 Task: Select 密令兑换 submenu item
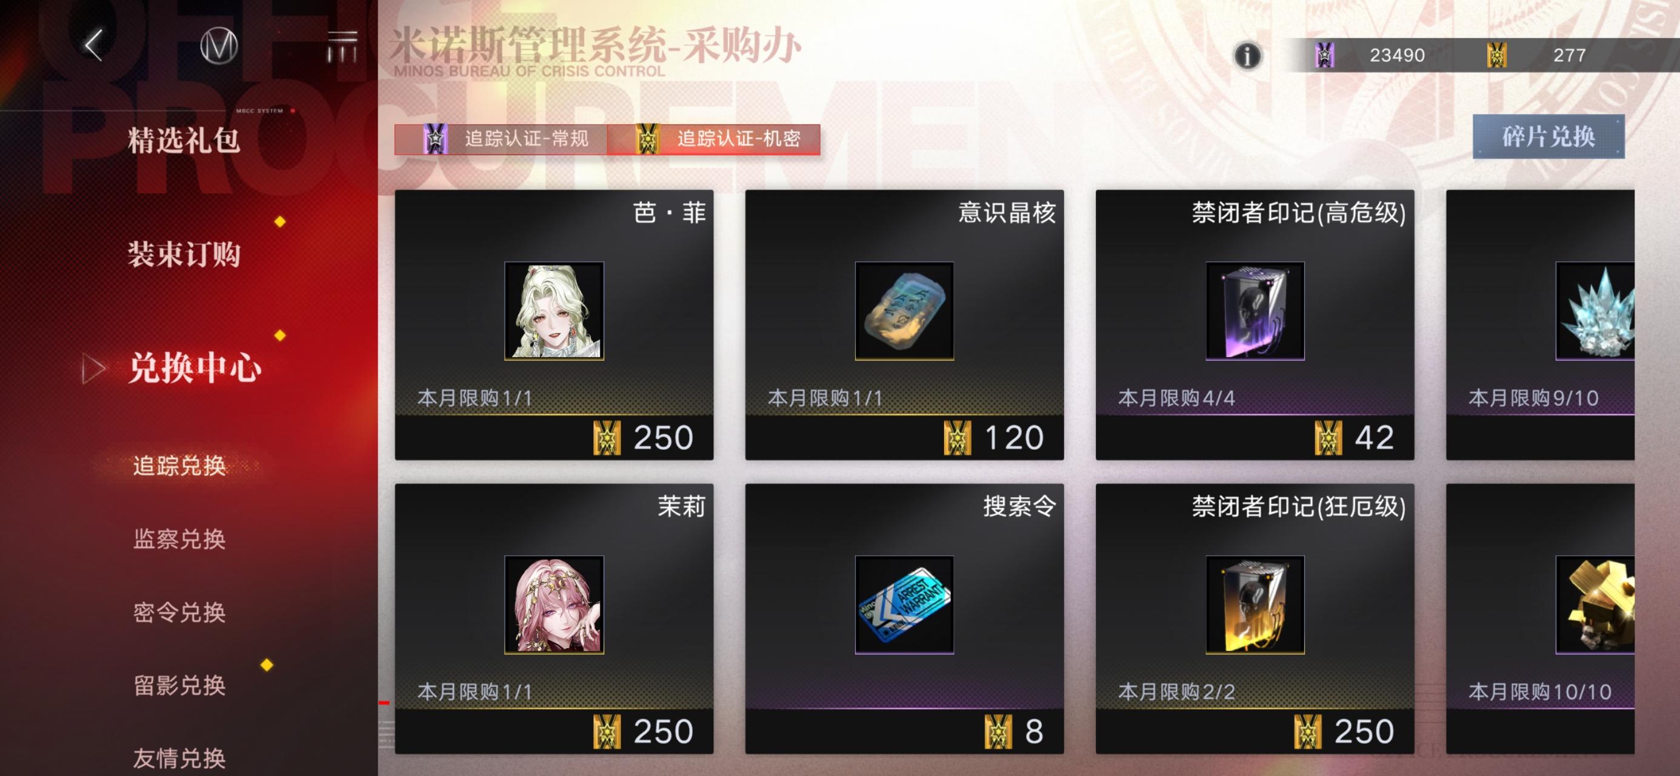click(x=179, y=612)
